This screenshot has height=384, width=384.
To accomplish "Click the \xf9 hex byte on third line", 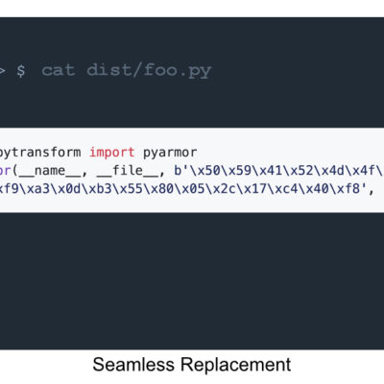I will coord(10,189).
